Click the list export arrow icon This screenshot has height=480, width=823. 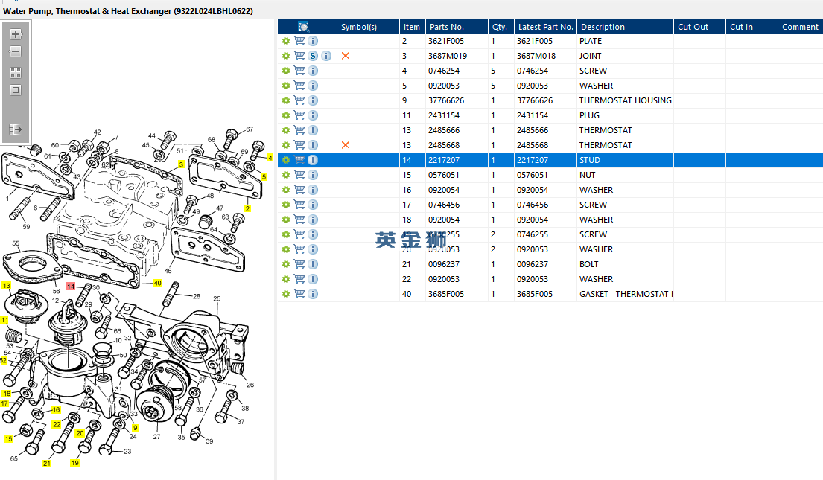tap(16, 129)
